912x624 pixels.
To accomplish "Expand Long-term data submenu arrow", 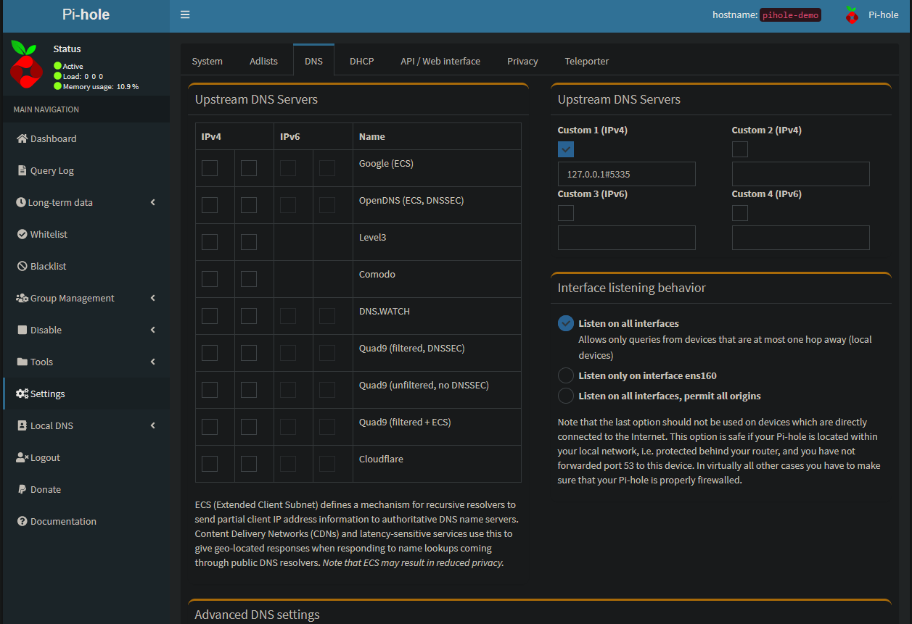I will [x=153, y=202].
